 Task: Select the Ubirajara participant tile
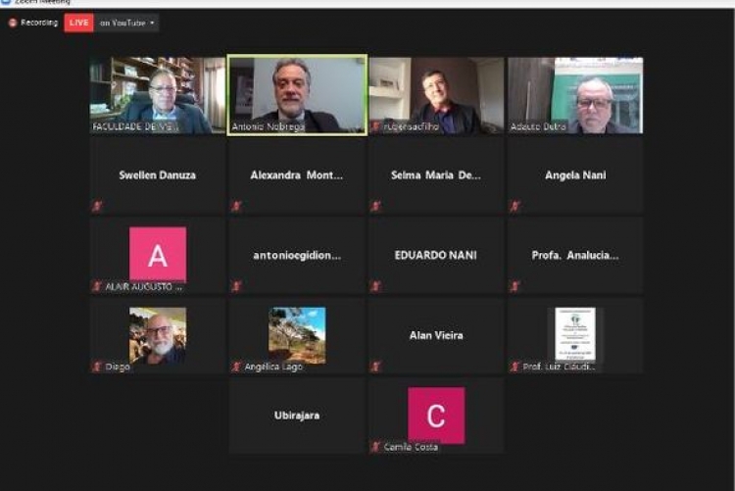point(297,416)
